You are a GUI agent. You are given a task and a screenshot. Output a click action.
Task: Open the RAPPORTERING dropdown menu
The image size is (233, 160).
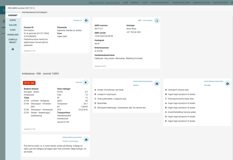click(x=222, y=2)
